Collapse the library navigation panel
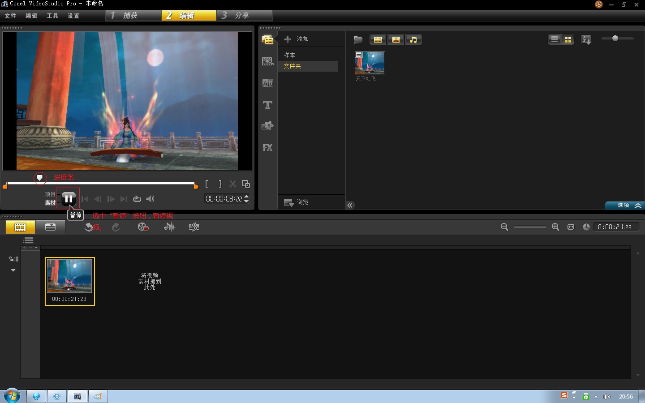Screen dimensions: 645x403 click(x=350, y=205)
